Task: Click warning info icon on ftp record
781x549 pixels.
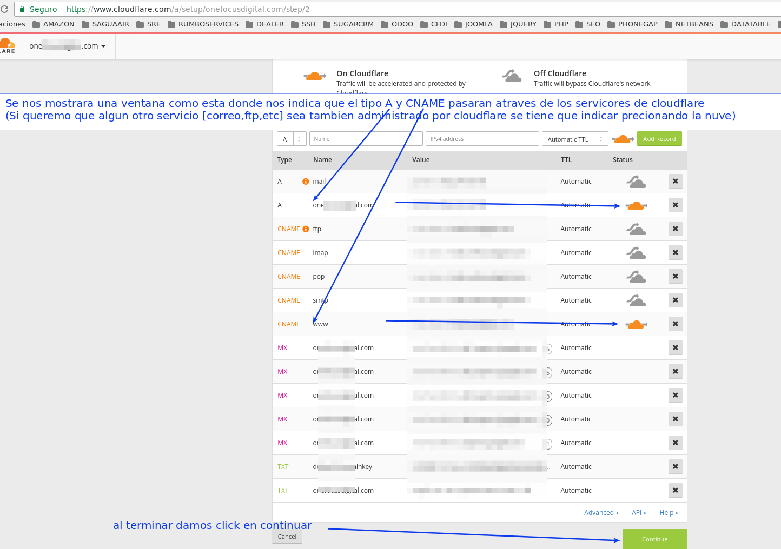Action: 306,229
